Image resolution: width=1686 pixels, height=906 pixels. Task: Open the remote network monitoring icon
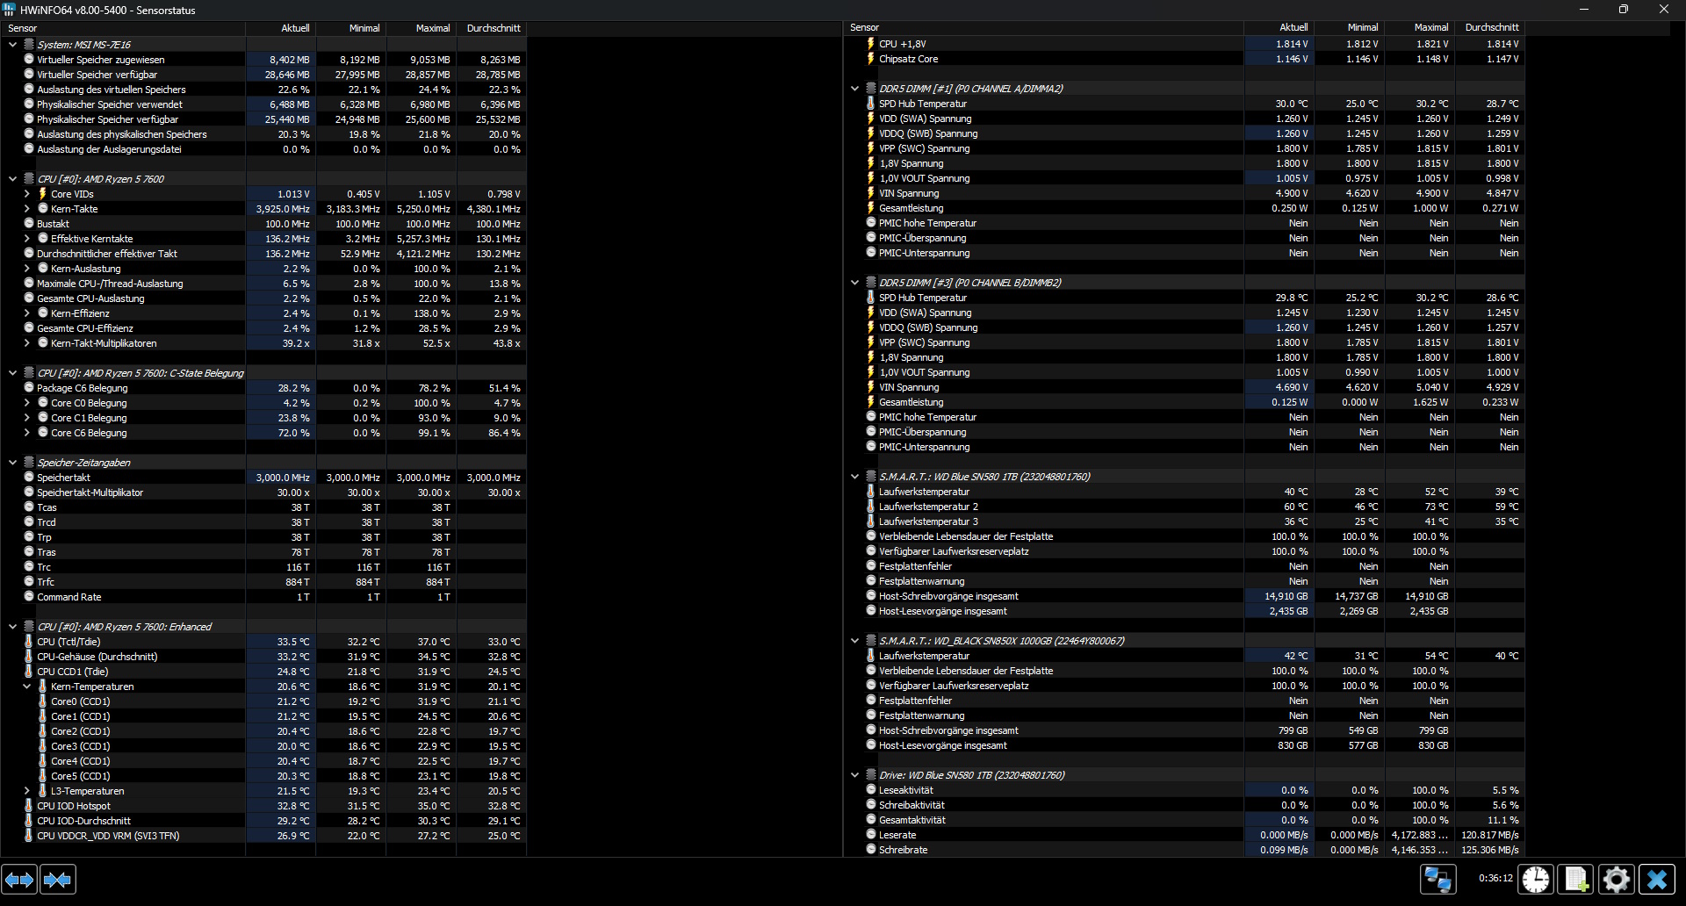[1437, 879]
